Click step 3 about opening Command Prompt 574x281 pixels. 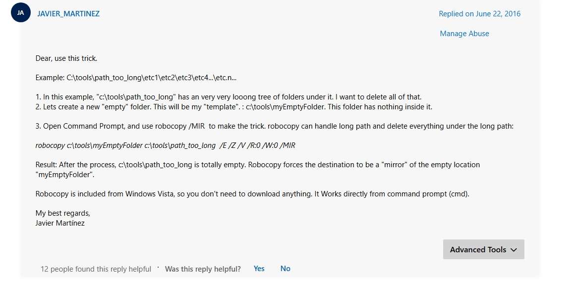[275, 127]
